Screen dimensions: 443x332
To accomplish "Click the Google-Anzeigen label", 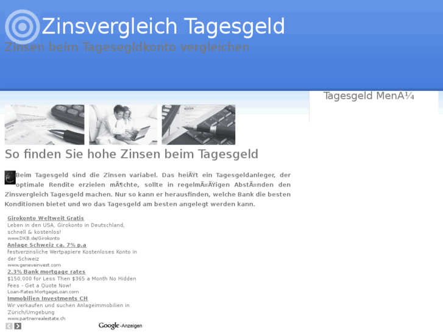I will pyautogui.click(x=121, y=325).
